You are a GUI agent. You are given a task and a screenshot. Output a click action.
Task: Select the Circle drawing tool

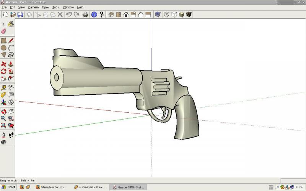pyautogui.click(x=4, y=48)
